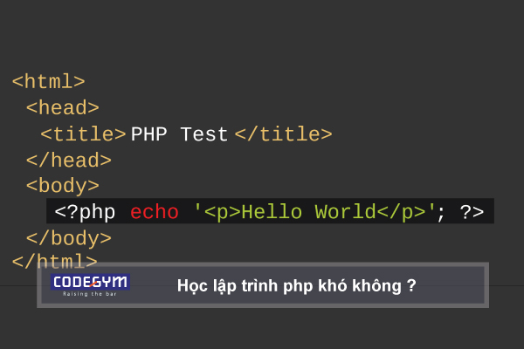Select the red echo keyword
The image size is (524, 349).
[154, 212]
